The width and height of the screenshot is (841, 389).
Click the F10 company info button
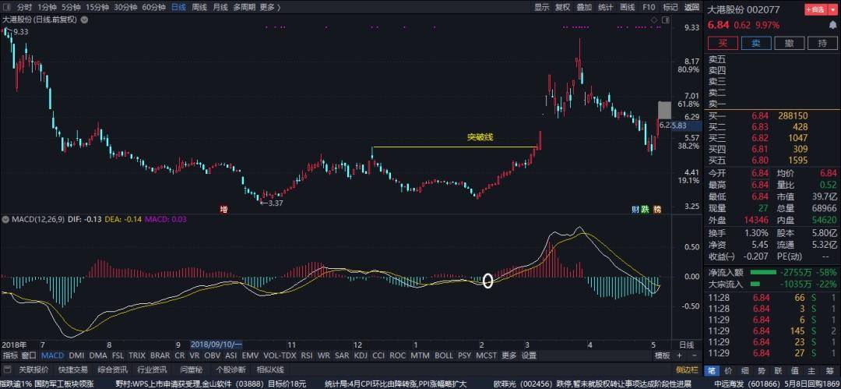pos(649,7)
